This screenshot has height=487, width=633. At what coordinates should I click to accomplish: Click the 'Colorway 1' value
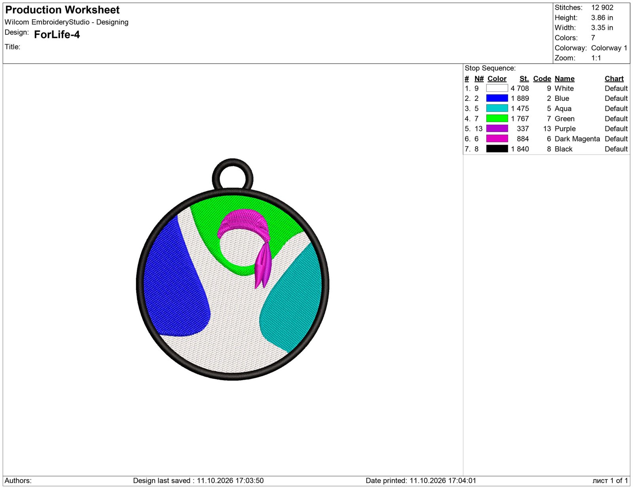tap(609, 48)
